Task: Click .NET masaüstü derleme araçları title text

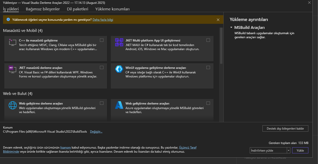Action: [41, 68]
